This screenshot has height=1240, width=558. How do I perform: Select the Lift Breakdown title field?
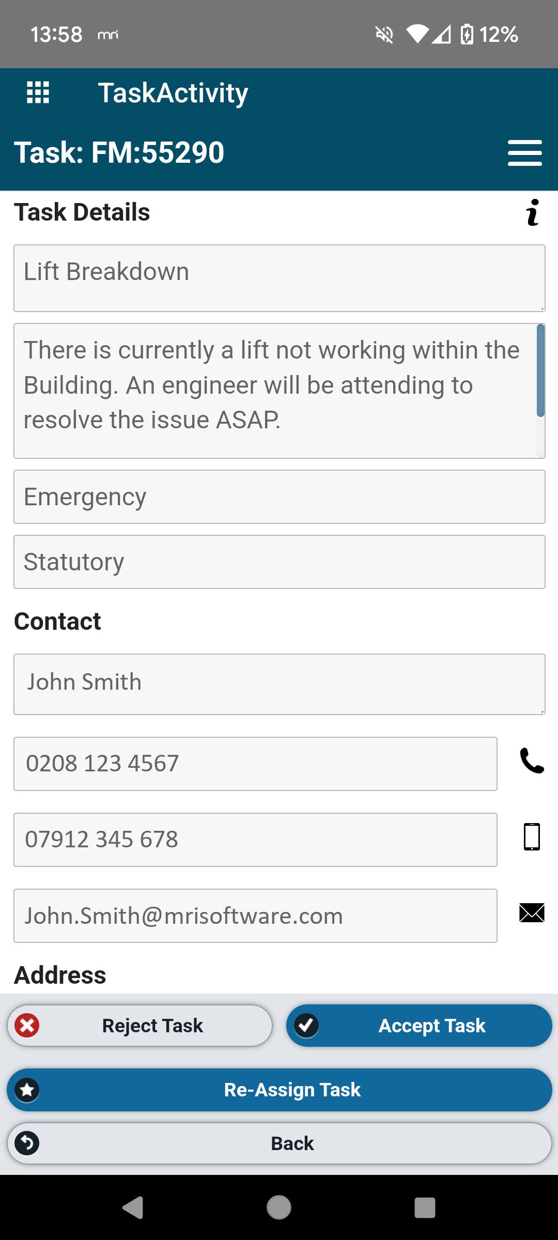pos(279,278)
